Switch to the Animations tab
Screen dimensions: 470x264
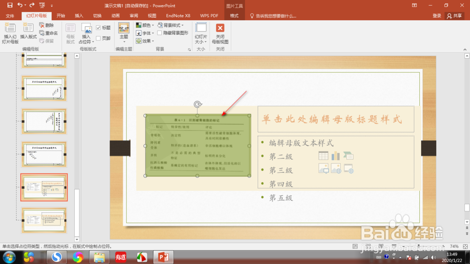tap(116, 16)
